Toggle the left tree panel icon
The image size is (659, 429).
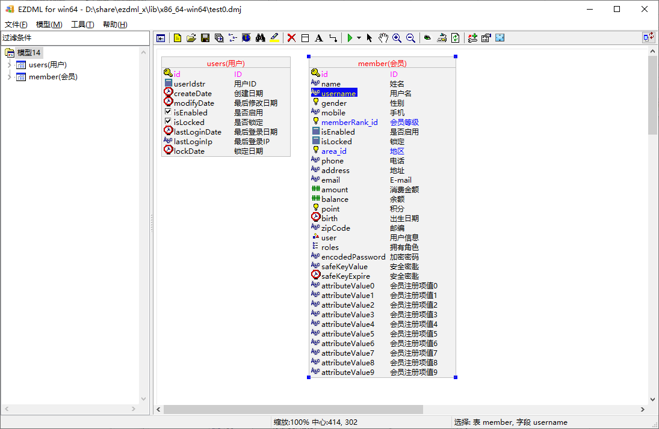(161, 38)
